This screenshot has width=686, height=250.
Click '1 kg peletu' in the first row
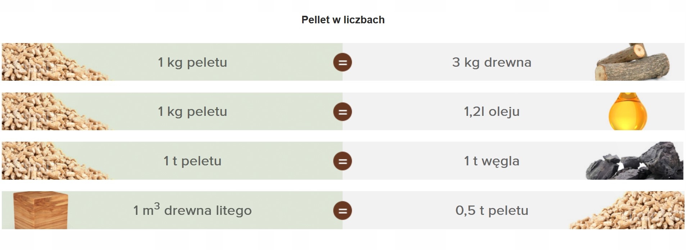click(192, 62)
